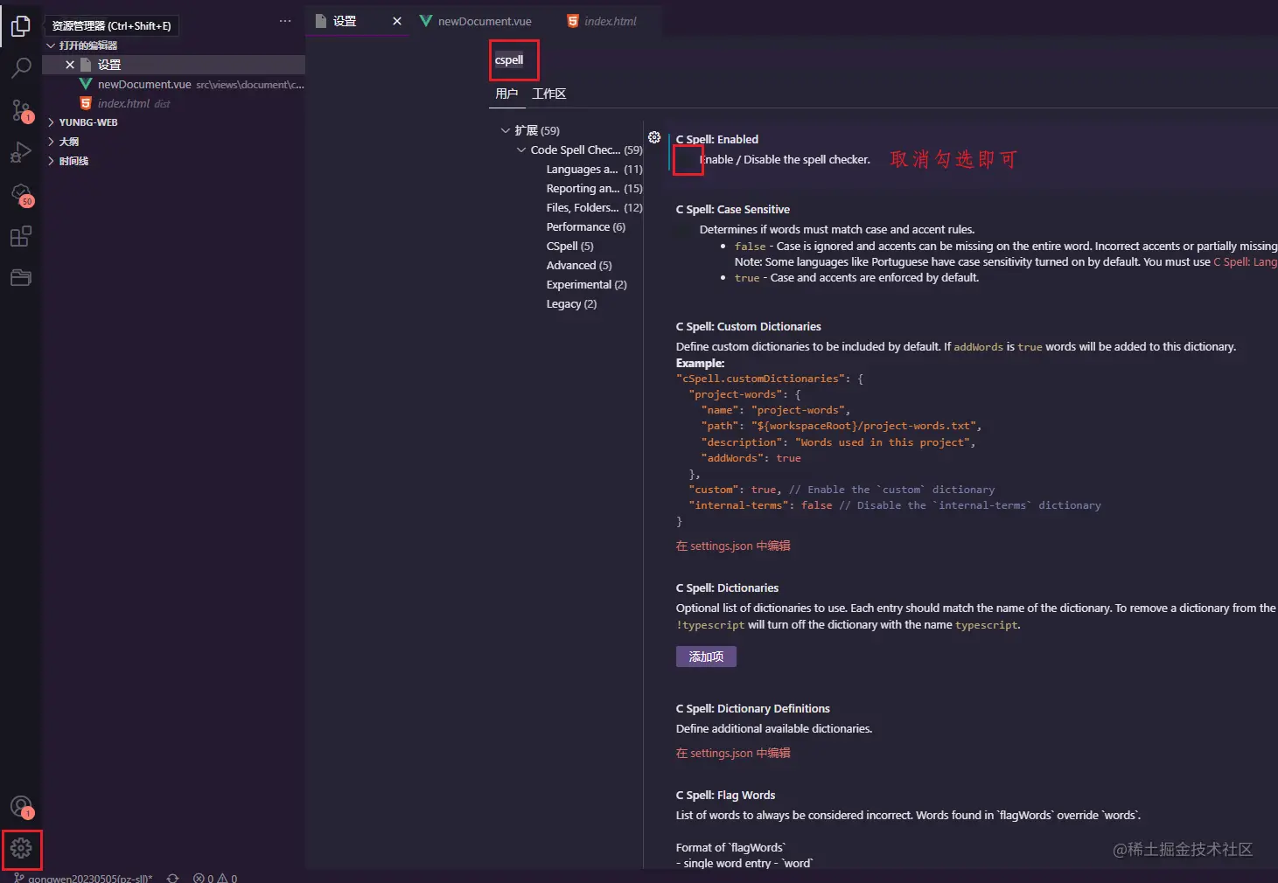Click the branch name gongwen20230505 in the status bar
The width and height of the screenshot is (1278, 883).
(90, 878)
